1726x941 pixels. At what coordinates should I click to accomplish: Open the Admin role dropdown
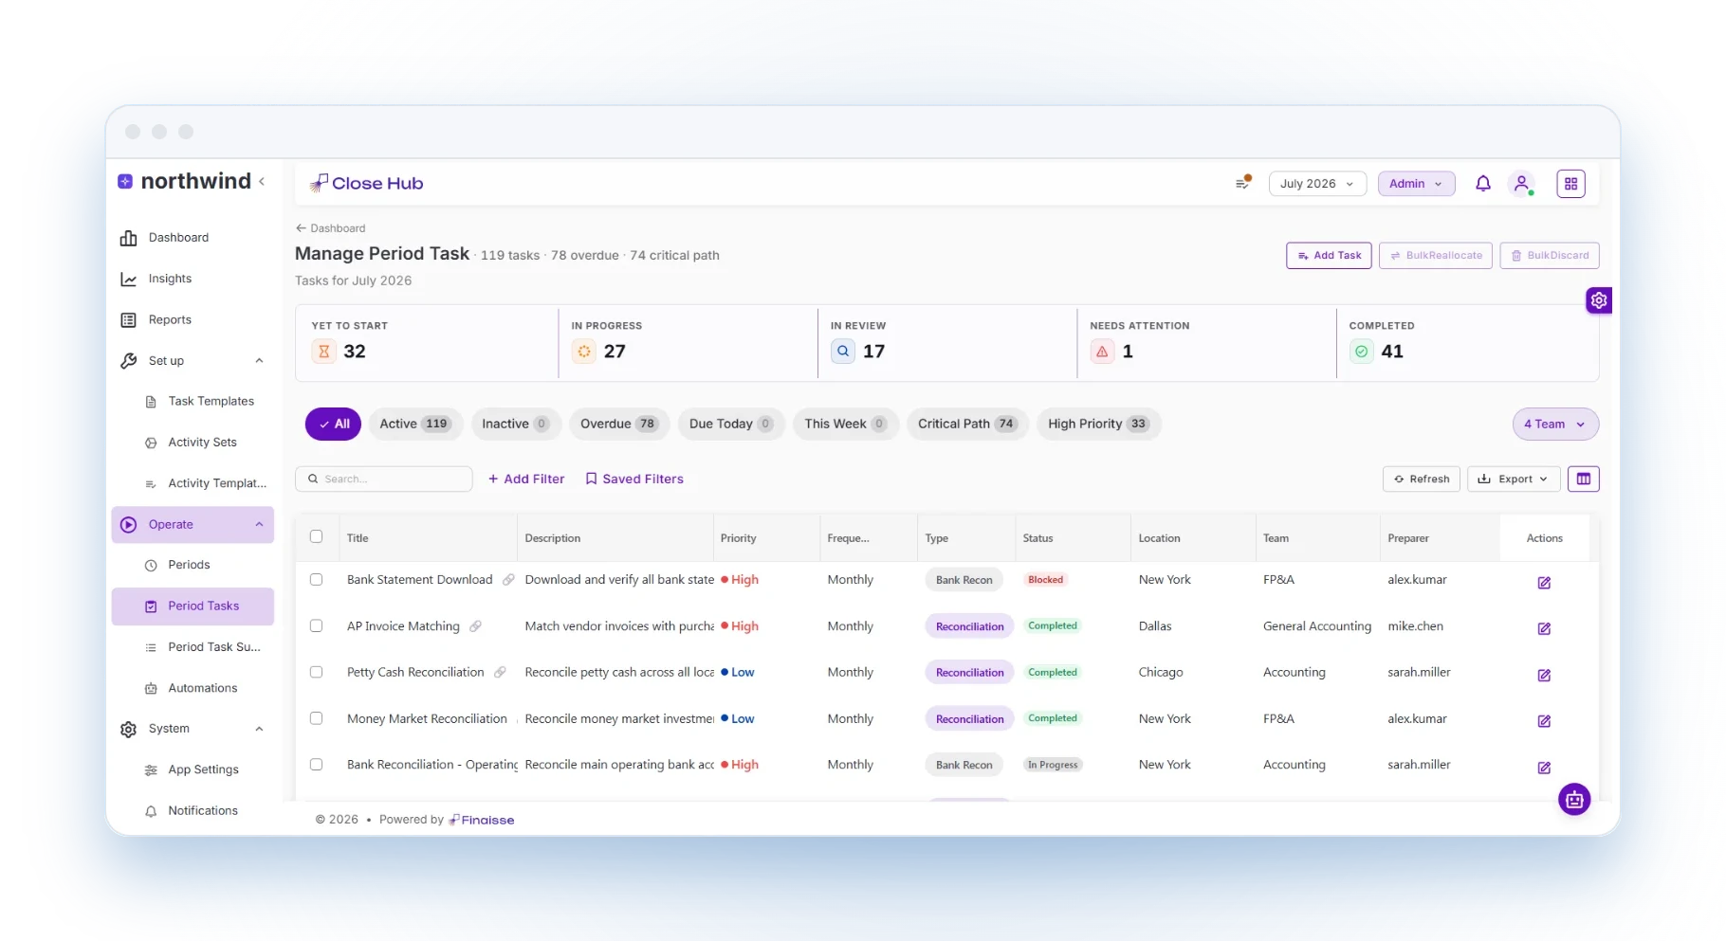tap(1416, 184)
